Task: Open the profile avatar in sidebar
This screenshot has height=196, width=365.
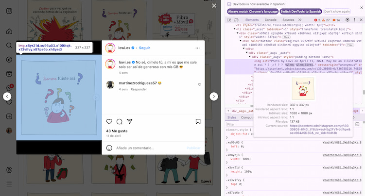Action: (x=9, y=131)
